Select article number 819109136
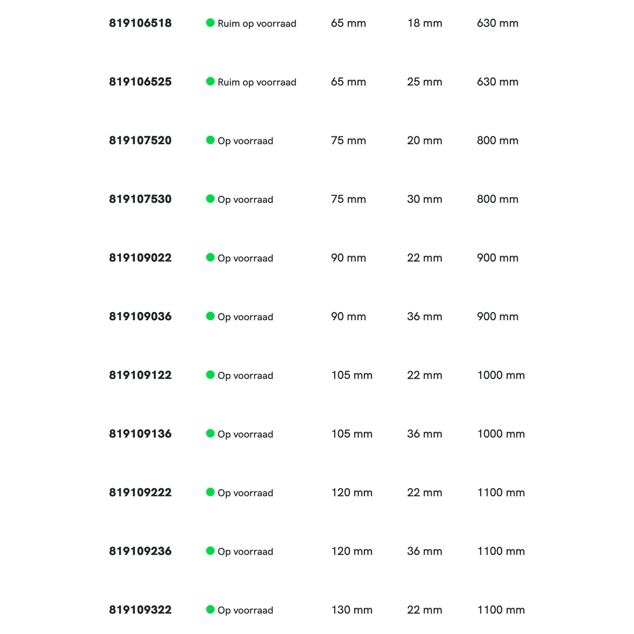The width and height of the screenshot is (634, 634). [x=140, y=434]
